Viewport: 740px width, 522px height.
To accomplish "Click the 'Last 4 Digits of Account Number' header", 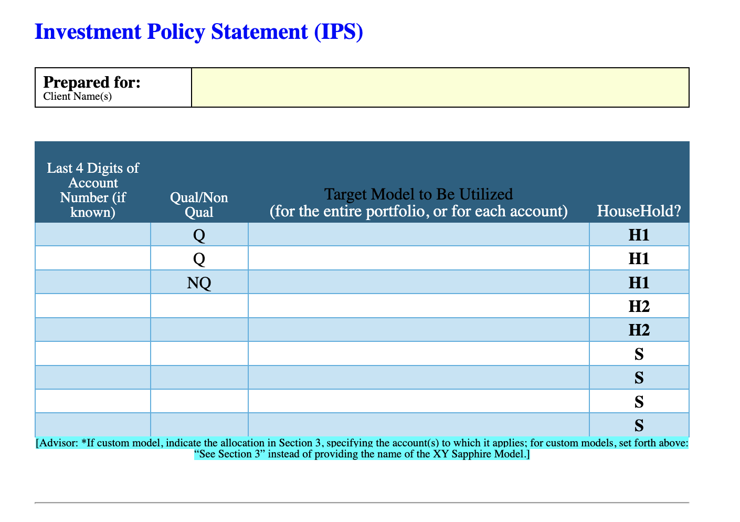I will [x=93, y=190].
